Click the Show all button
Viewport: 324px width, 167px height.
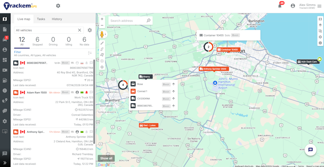[x=106, y=158]
